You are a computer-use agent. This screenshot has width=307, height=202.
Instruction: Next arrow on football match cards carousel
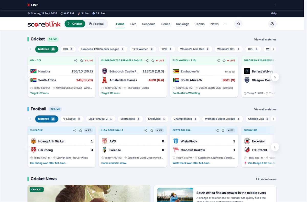(x=275, y=147)
